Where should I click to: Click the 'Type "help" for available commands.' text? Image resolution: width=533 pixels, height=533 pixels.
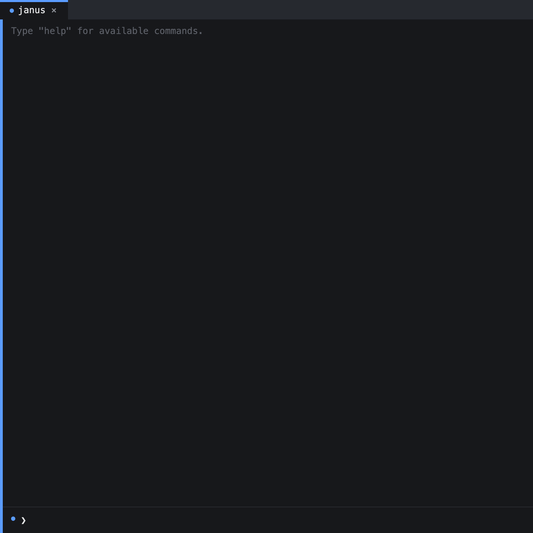click(x=107, y=31)
